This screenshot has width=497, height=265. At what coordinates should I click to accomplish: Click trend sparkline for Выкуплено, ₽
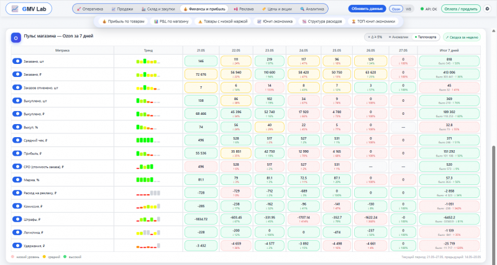148,114
